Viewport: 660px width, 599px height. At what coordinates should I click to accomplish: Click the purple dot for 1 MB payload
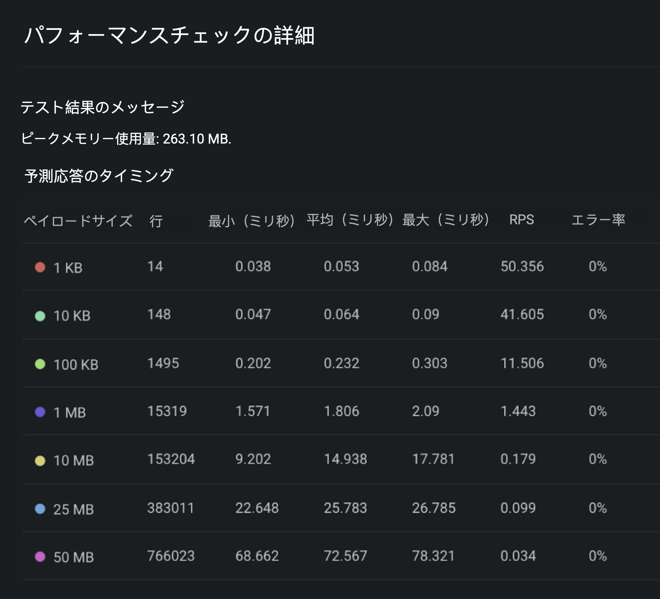(x=40, y=412)
